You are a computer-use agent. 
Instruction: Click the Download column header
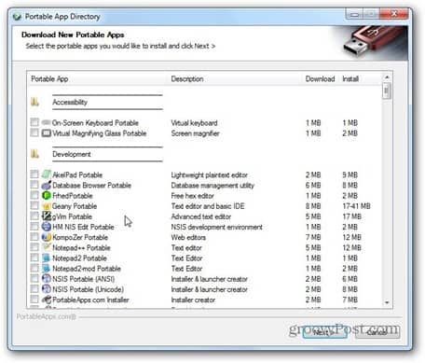click(320, 78)
